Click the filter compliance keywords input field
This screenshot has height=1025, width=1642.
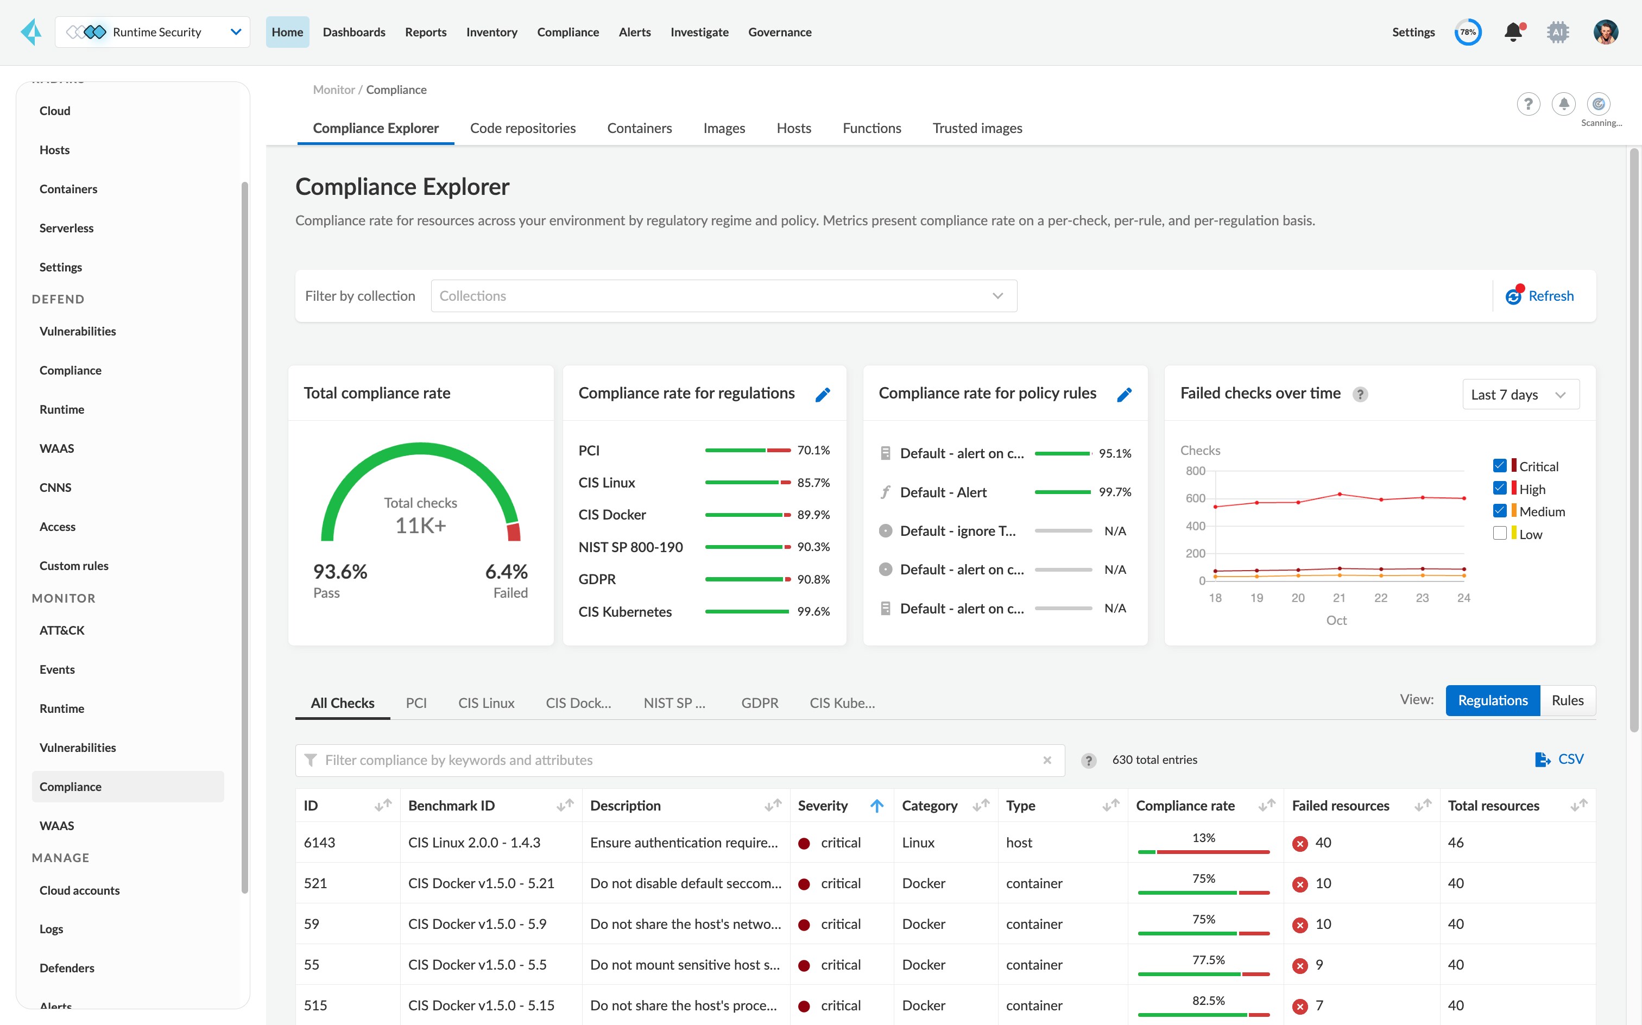678,760
